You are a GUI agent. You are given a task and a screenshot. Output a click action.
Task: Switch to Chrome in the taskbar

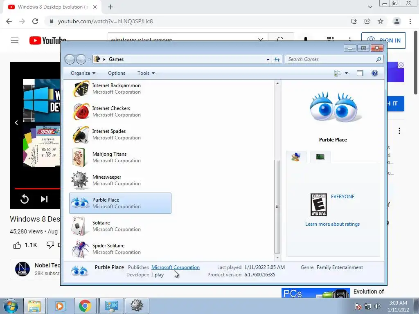point(85,306)
